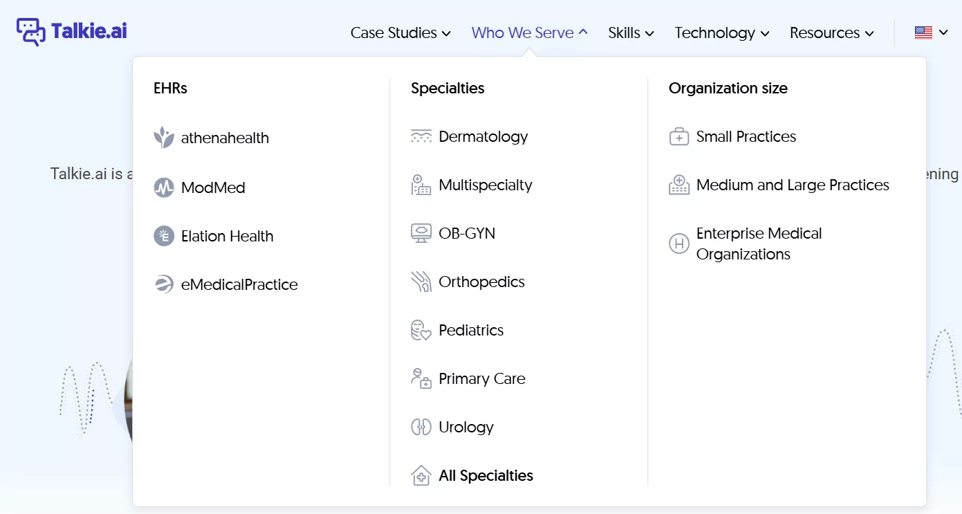Click the Orthopedics joint icon
962x514 pixels.
[421, 282]
